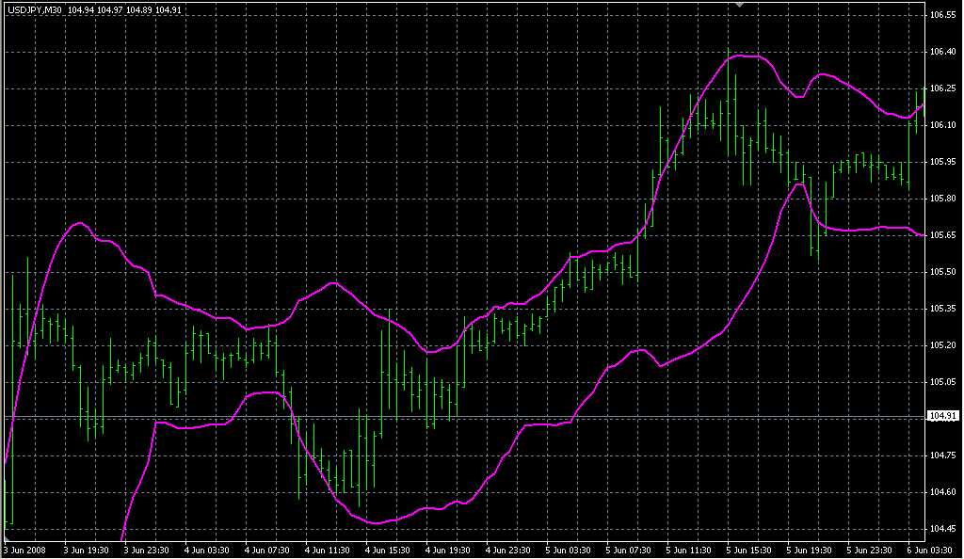Click the USDJPY,M30 symbol label
The image size is (964, 559).
point(33,9)
